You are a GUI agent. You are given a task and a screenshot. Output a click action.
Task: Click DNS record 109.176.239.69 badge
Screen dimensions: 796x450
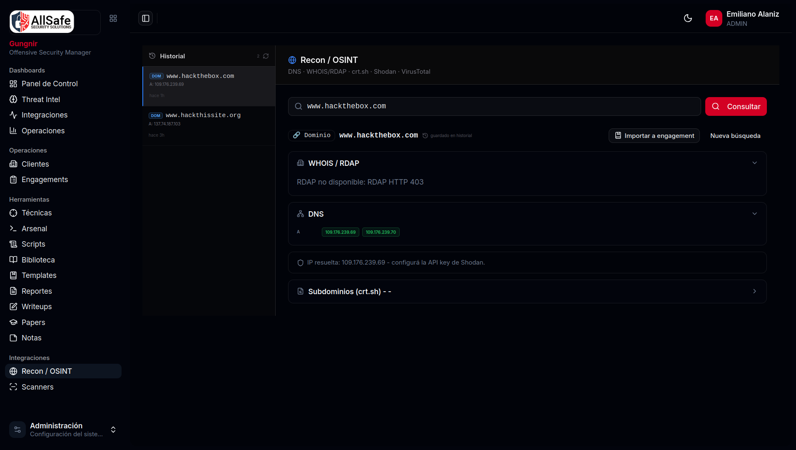click(x=341, y=232)
